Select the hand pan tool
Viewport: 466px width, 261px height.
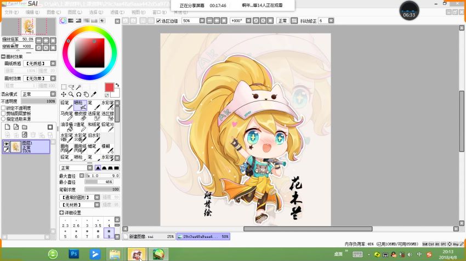(x=86, y=94)
